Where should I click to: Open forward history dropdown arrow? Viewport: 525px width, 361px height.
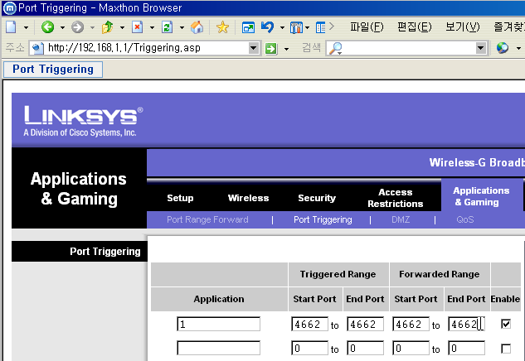(92, 28)
